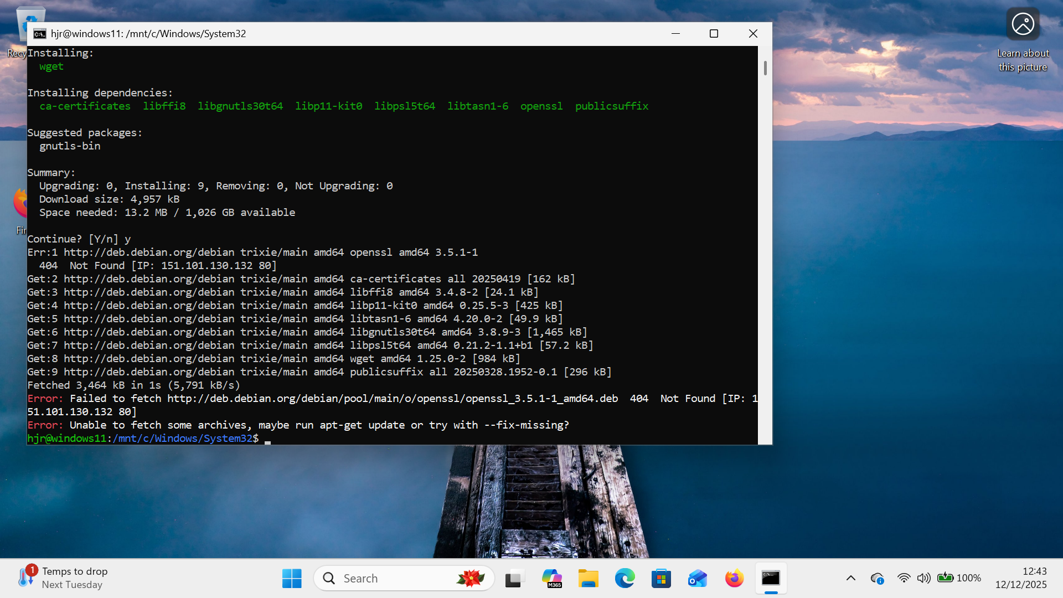Open the clock and date panel
Image resolution: width=1063 pixels, height=598 pixels.
[x=1021, y=578]
